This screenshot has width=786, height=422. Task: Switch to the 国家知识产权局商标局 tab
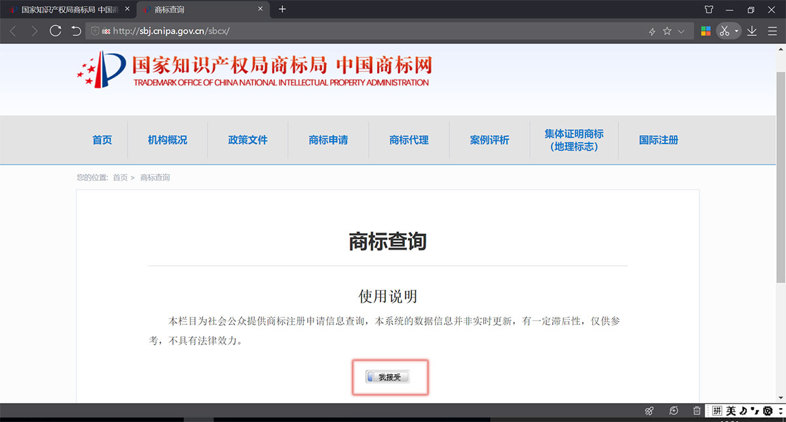[x=68, y=10]
